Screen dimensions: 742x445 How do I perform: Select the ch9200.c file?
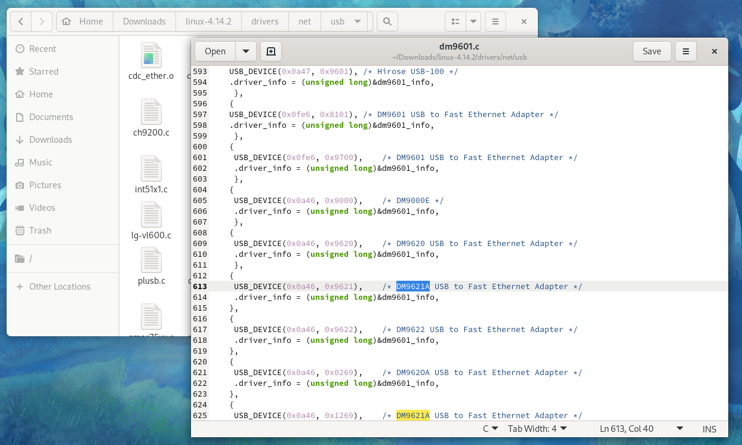[x=151, y=119]
